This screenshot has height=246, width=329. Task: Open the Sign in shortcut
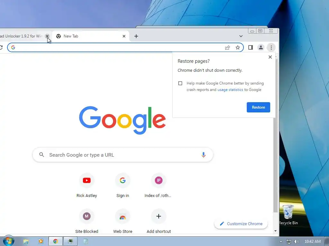[123, 185]
